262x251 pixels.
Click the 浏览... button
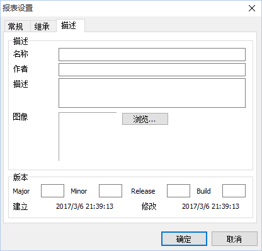(145, 119)
